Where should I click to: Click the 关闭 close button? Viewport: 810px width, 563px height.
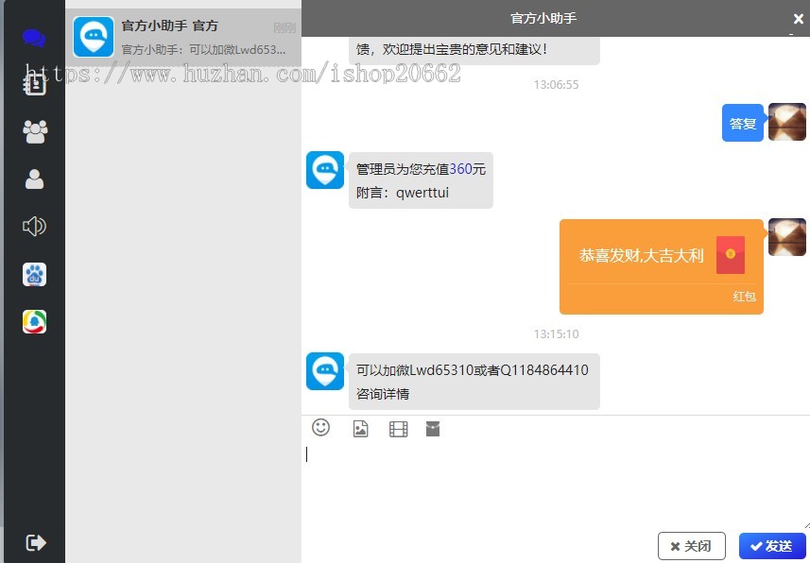tap(691, 546)
